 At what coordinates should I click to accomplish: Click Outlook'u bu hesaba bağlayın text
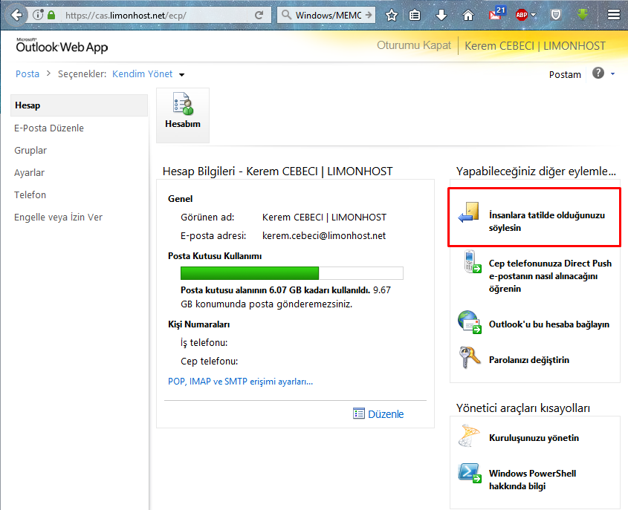point(549,324)
